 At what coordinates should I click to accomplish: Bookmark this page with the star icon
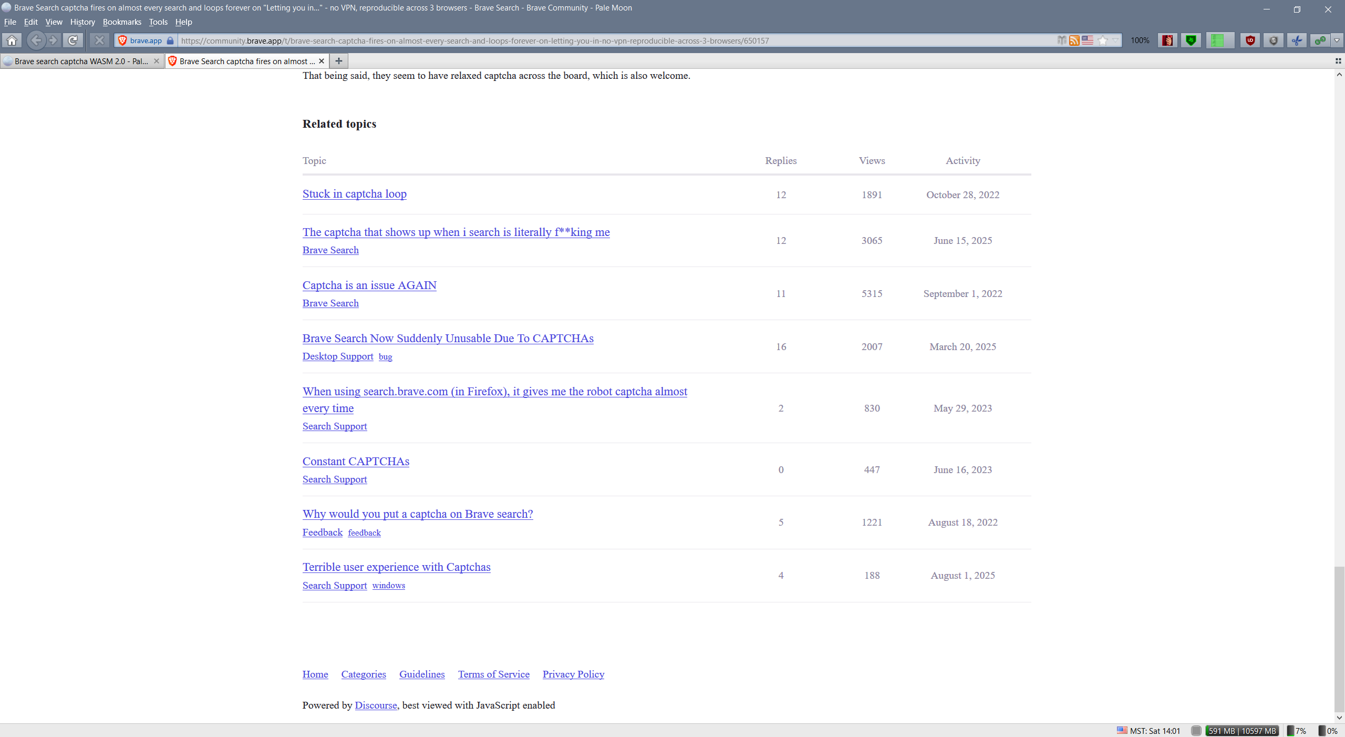point(1102,40)
